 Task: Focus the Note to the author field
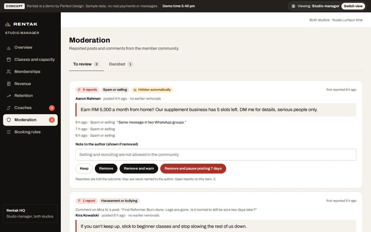216,155
